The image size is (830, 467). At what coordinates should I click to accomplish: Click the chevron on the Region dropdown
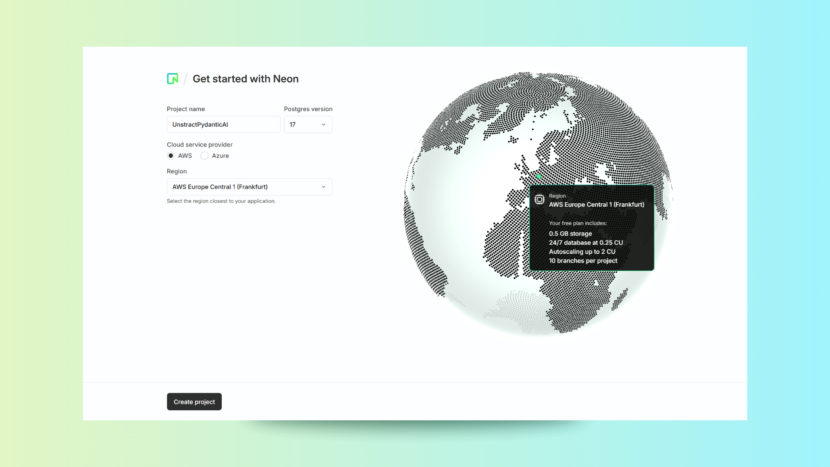tap(323, 187)
